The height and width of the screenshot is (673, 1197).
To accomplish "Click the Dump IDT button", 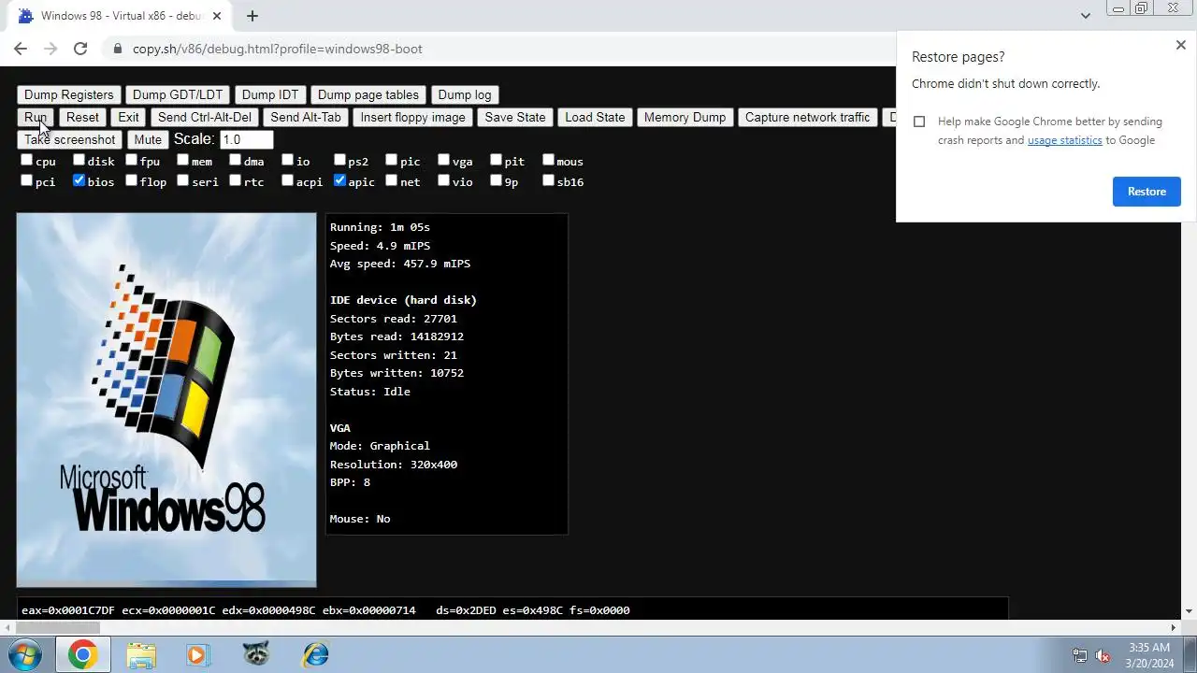I will [x=270, y=94].
